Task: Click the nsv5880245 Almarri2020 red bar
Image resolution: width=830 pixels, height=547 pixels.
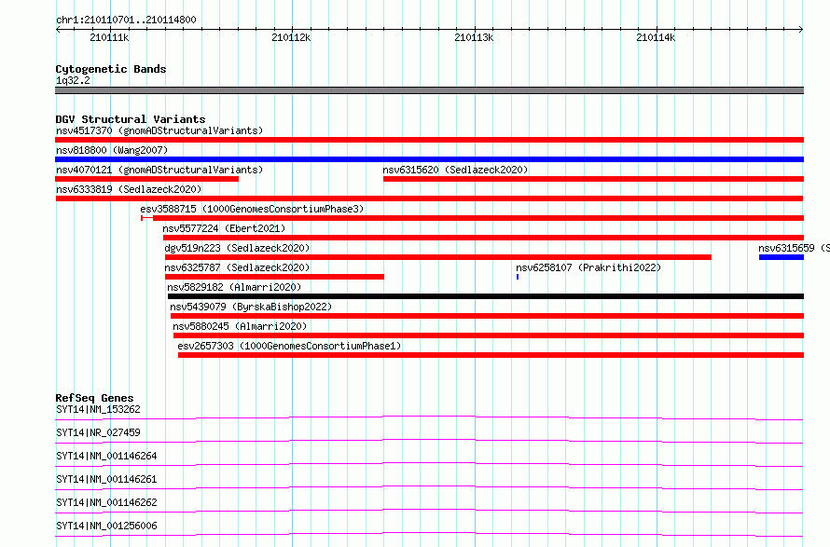Action: (489, 335)
